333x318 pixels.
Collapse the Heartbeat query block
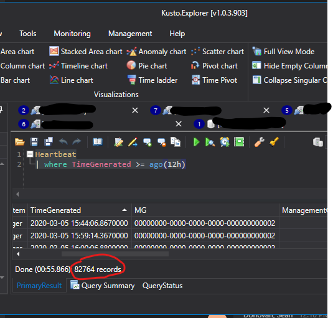(30, 154)
